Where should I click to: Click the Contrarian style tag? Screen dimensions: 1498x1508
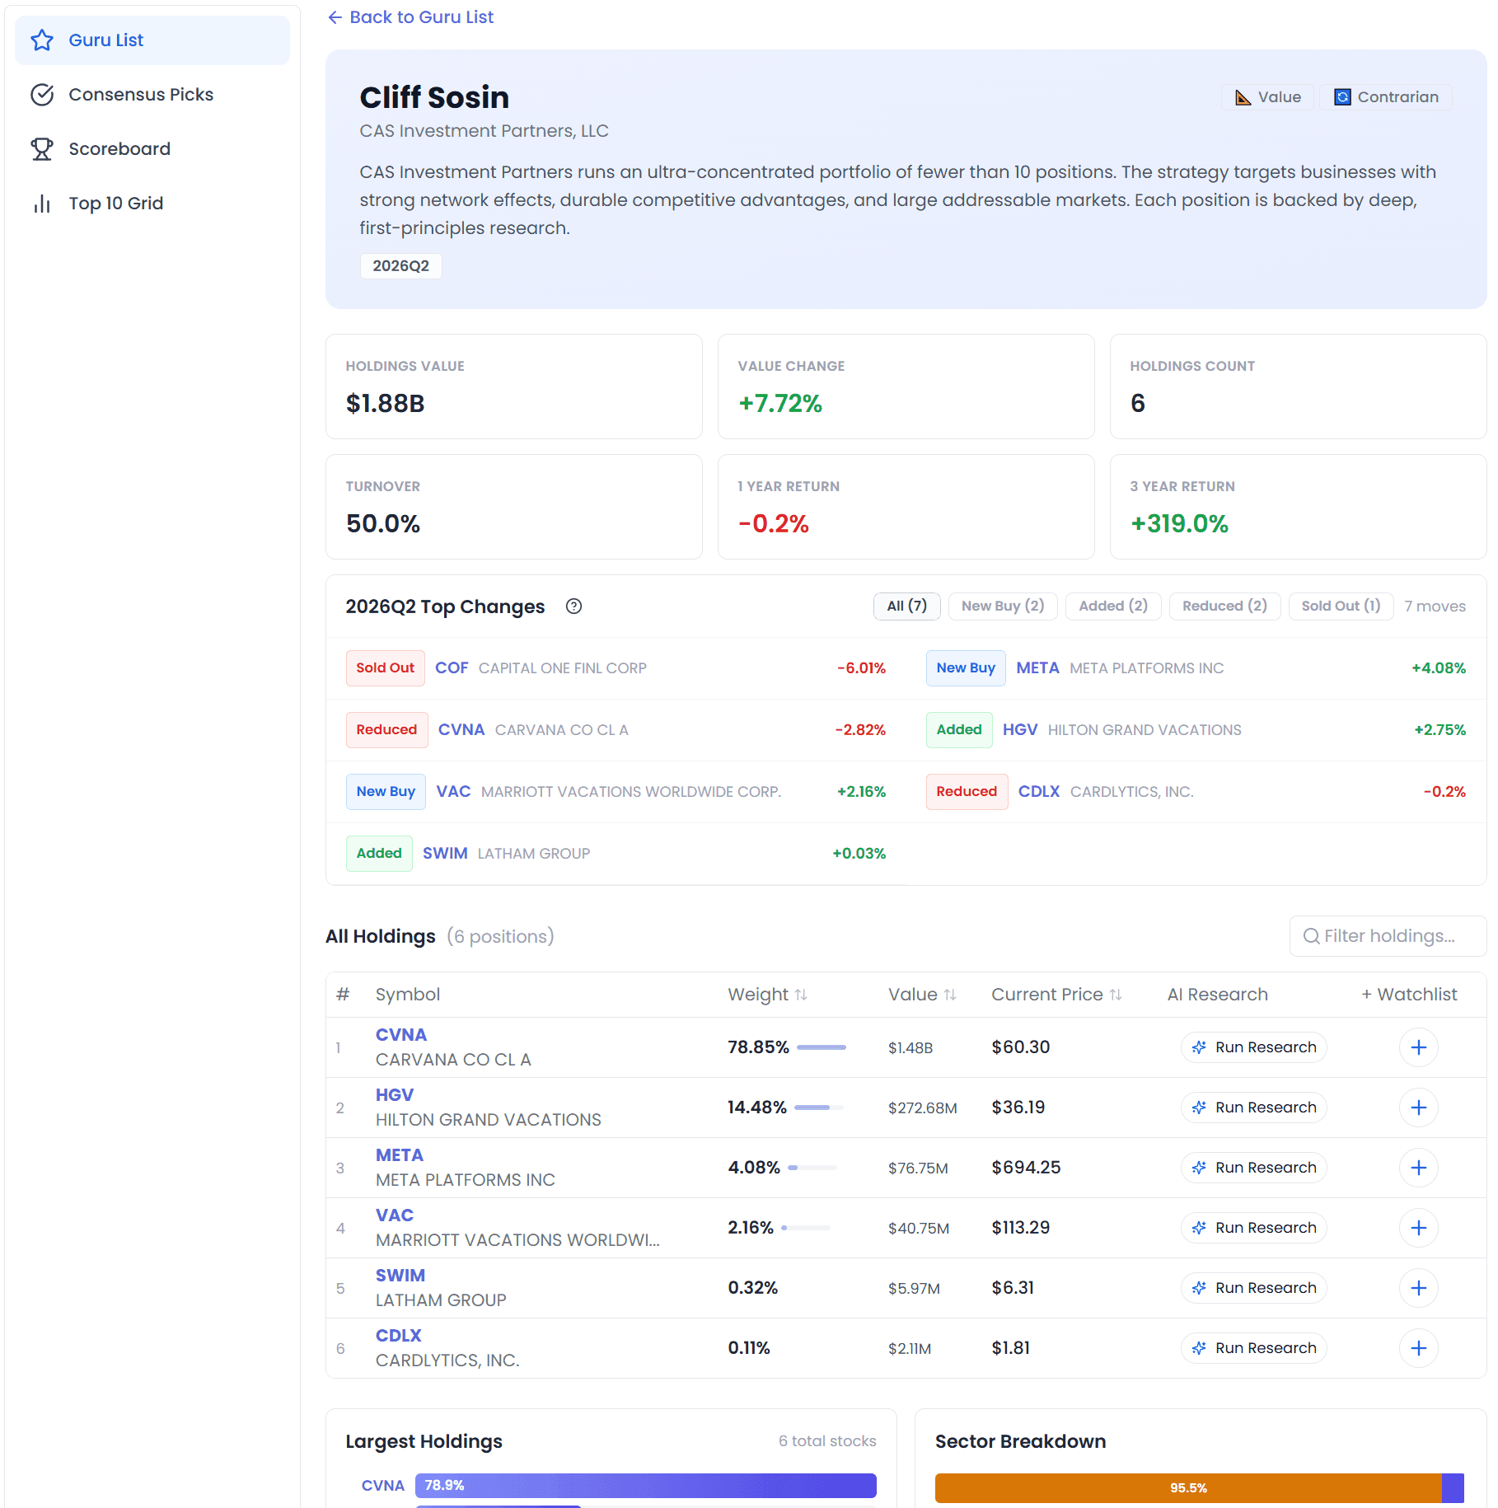pos(1386,97)
